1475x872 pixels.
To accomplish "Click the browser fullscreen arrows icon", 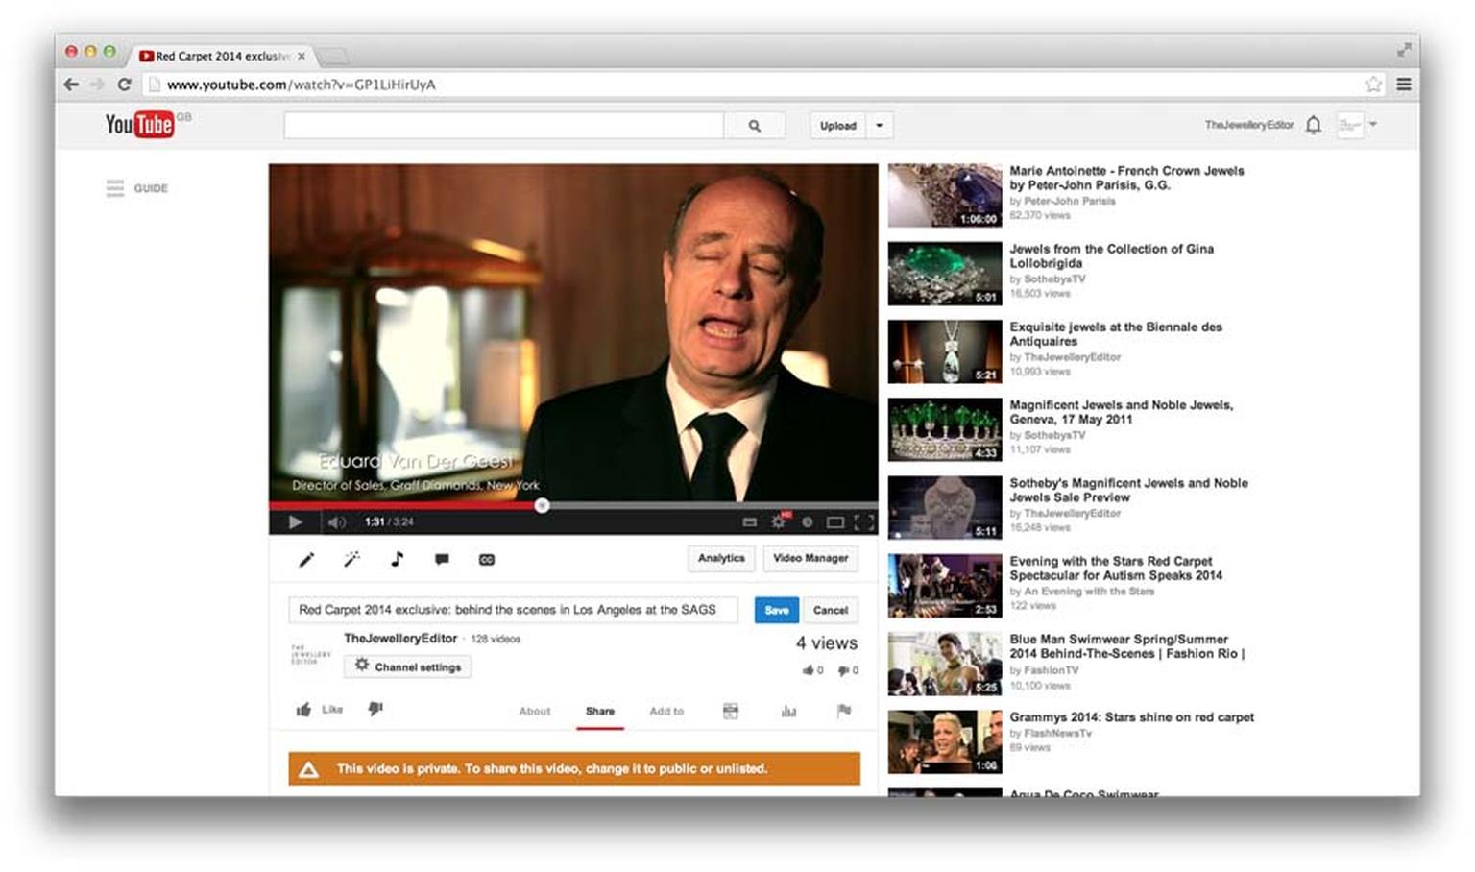I will pyautogui.click(x=1404, y=50).
